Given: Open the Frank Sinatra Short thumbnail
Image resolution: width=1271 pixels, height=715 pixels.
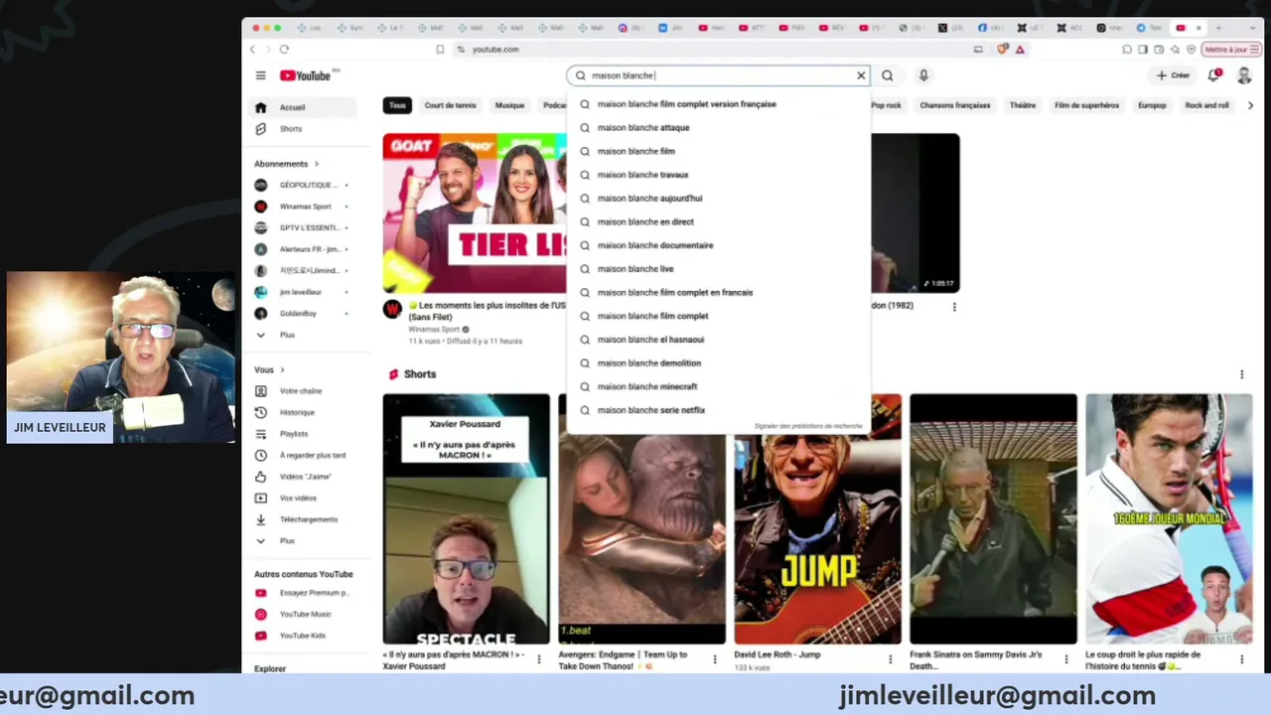Looking at the screenshot, I should [x=993, y=519].
